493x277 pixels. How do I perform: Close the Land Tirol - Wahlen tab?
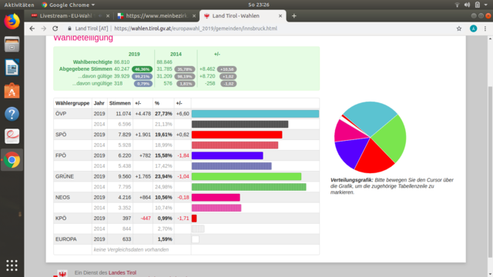[x=280, y=16]
